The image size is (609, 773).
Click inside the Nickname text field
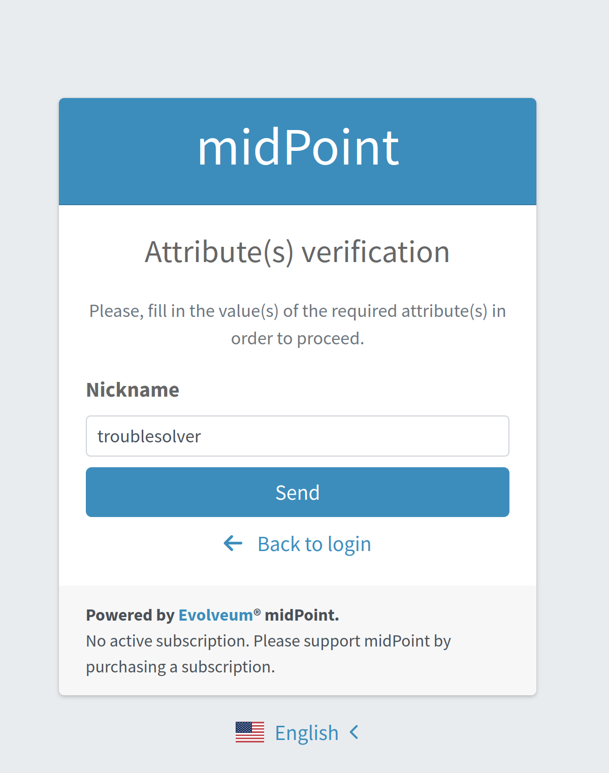point(297,436)
